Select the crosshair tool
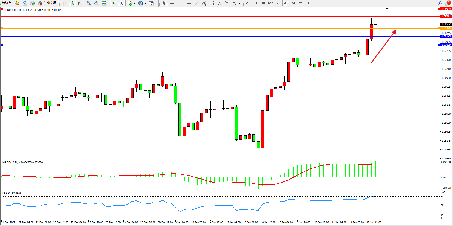453x226 pixels. 172,3
